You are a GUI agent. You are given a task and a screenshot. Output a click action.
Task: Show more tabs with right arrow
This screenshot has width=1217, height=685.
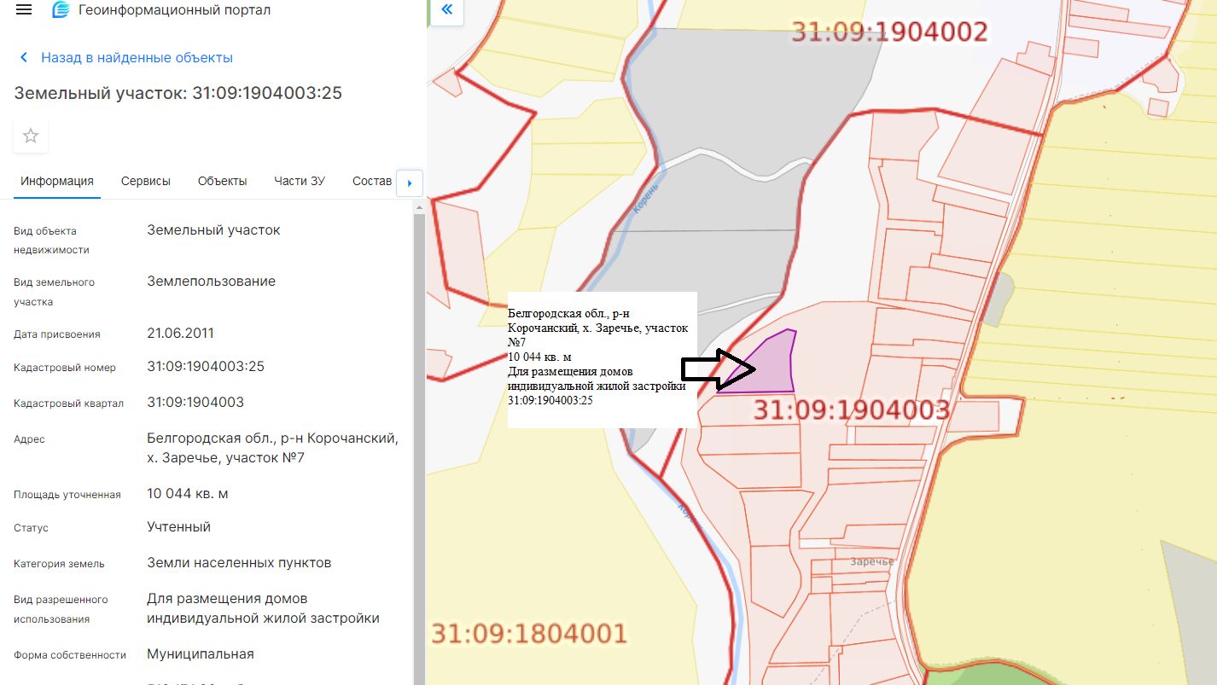(410, 183)
